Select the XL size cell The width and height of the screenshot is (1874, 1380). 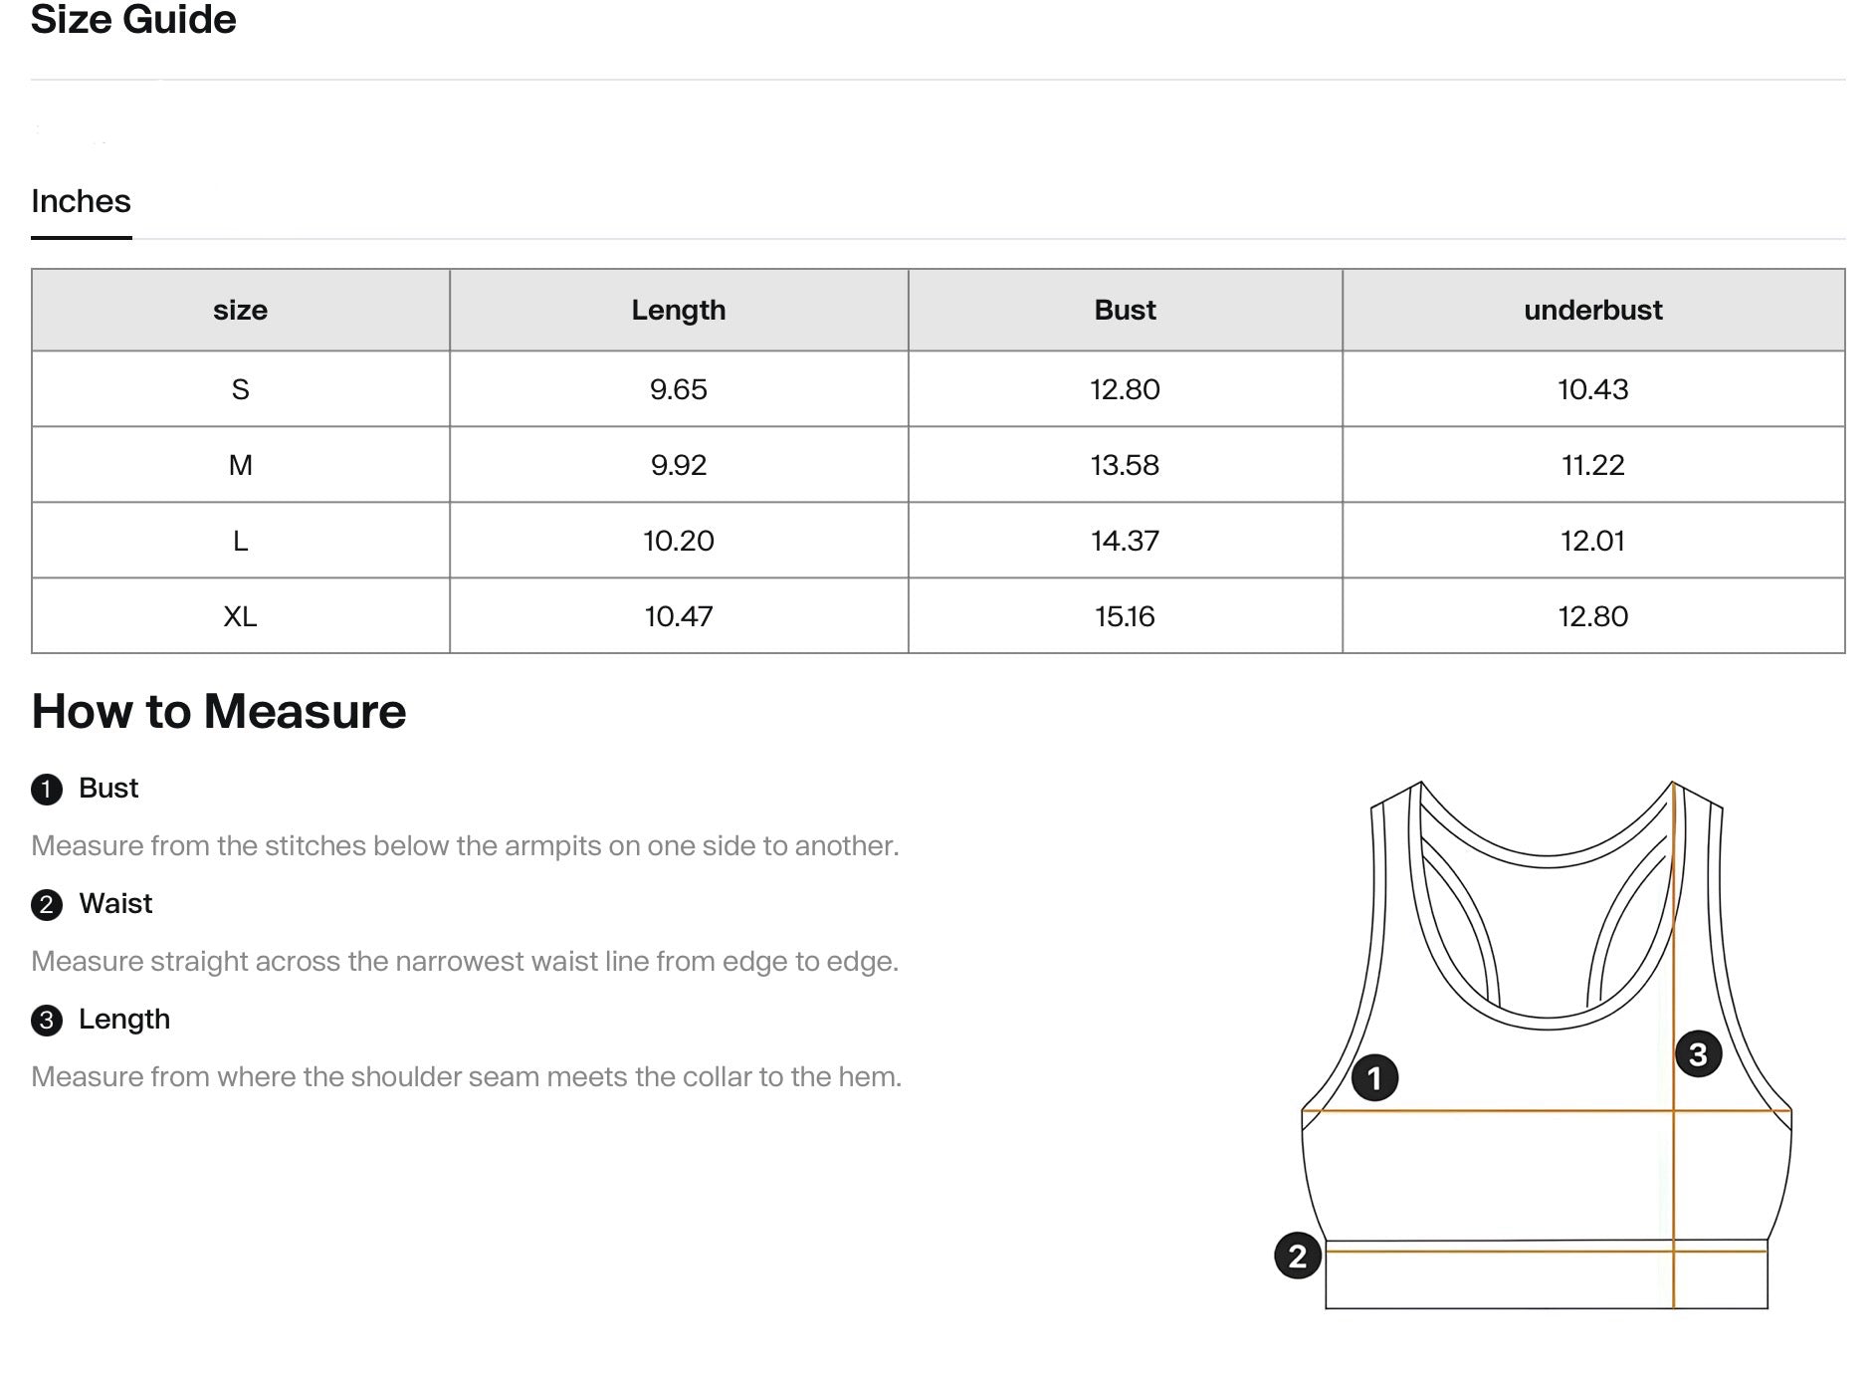[x=241, y=616]
